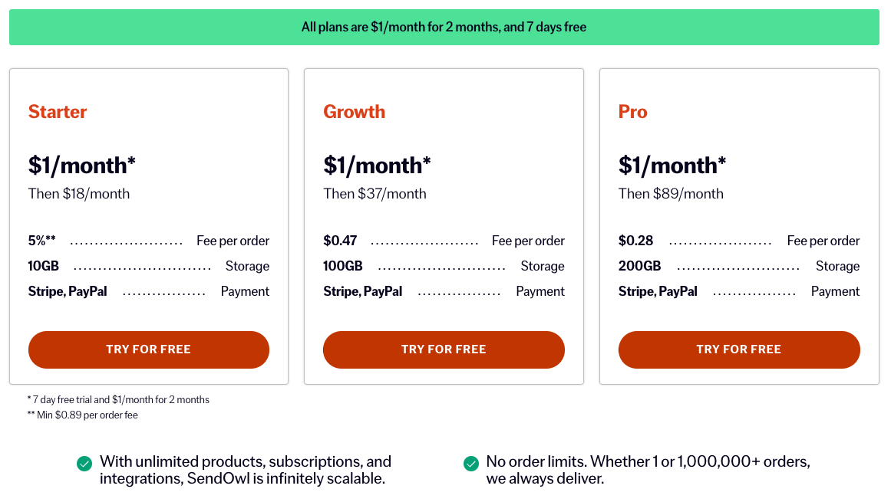
Task: Click the green checkmark beside no order limits note
Action: tap(470, 463)
